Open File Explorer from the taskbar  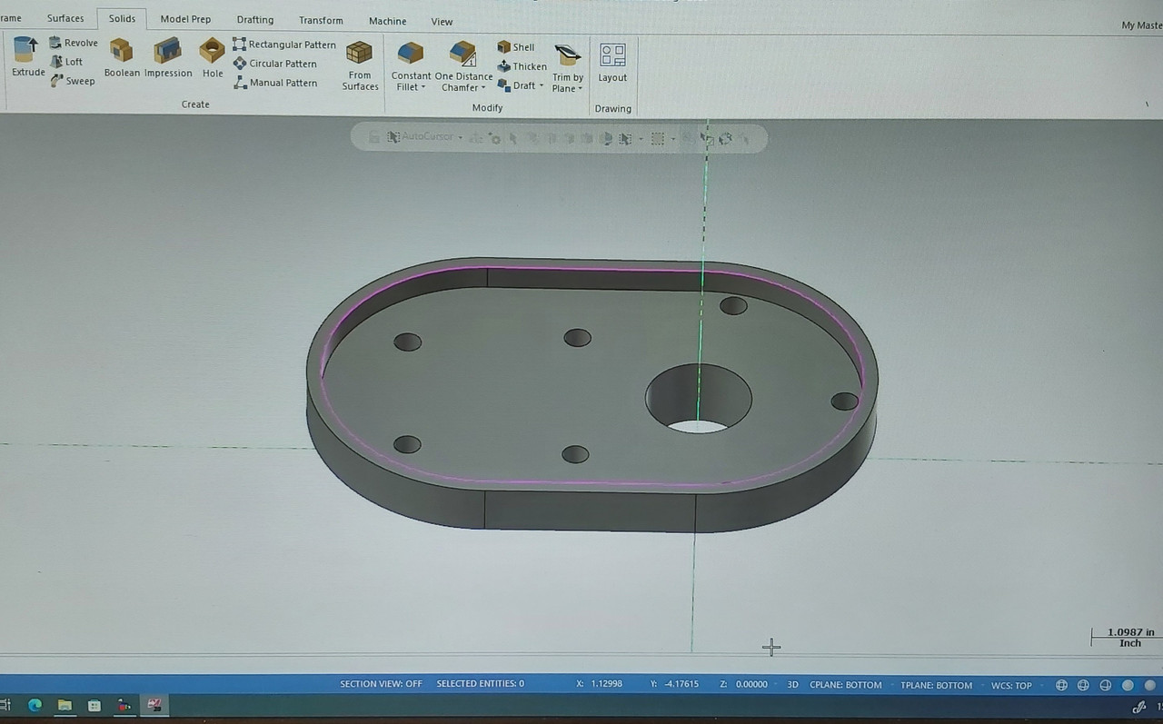pyautogui.click(x=65, y=705)
